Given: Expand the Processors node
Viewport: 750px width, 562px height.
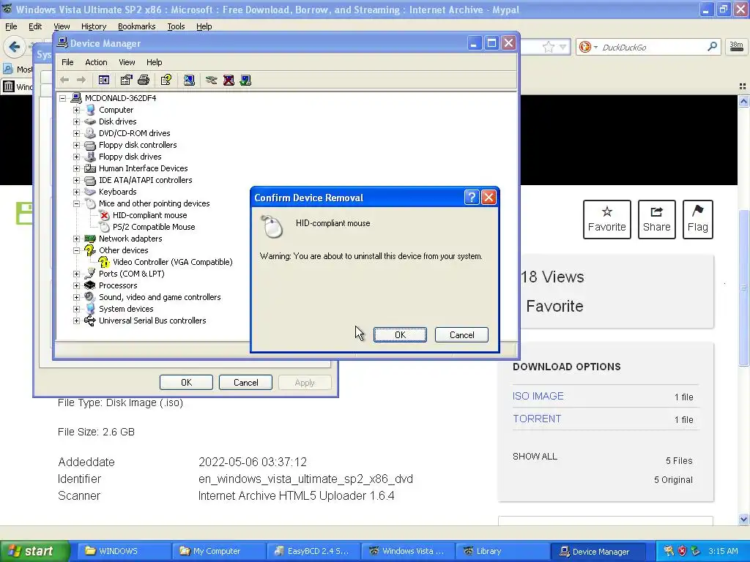Looking at the screenshot, I should 76,285.
